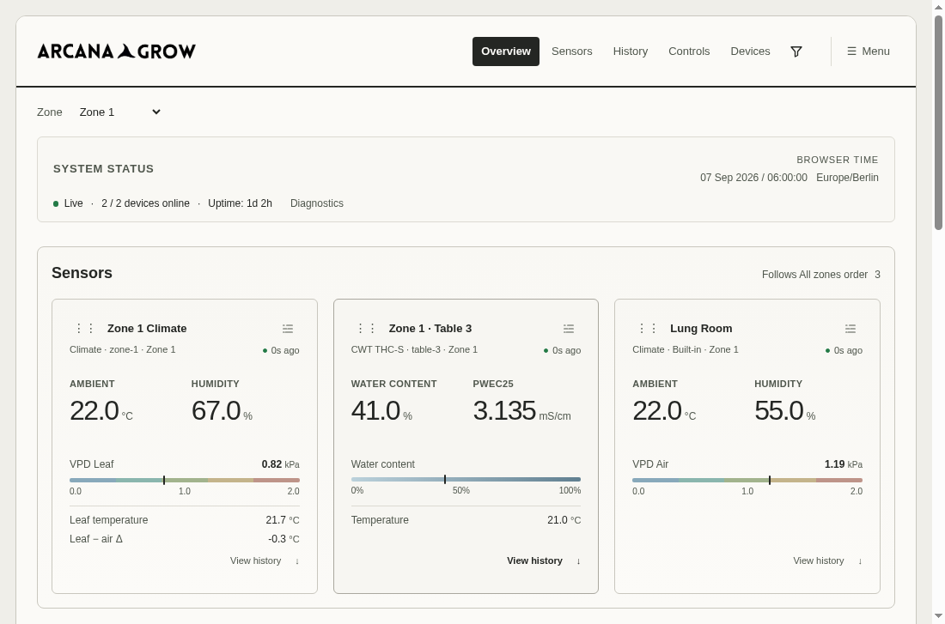Click the Arcana Grow logo

pos(116,51)
